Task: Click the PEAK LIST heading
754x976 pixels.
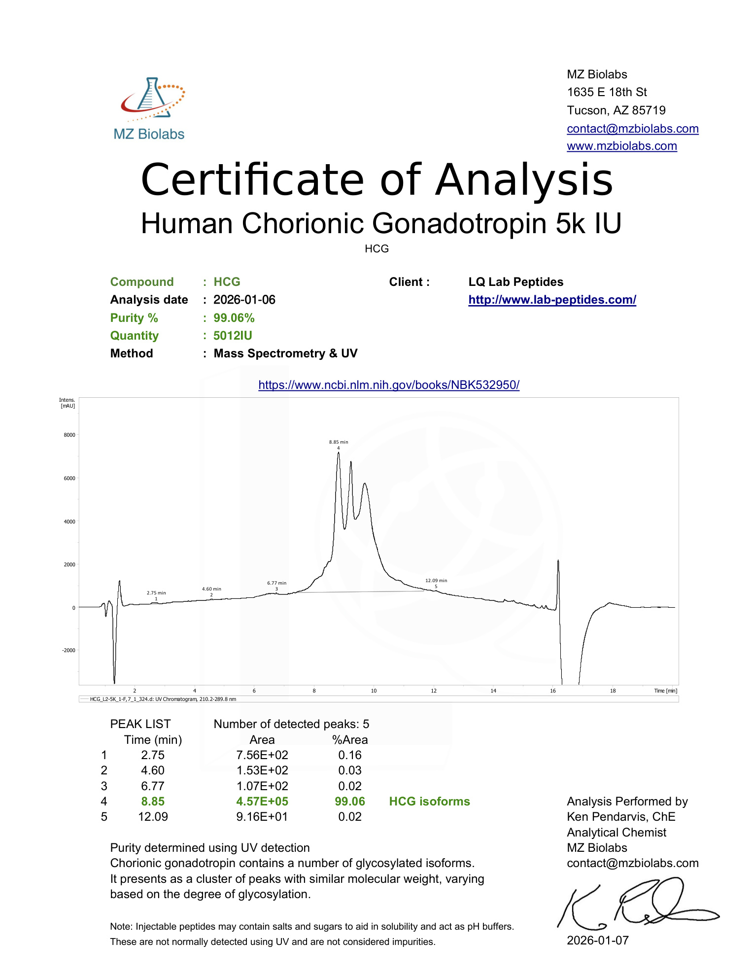Action: (140, 724)
